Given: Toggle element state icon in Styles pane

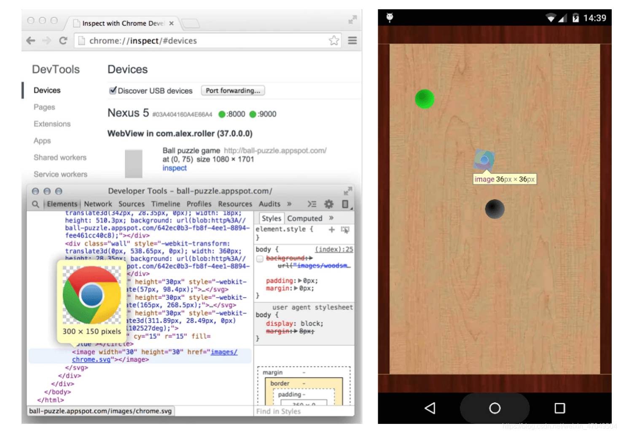Looking at the screenshot, I should coord(345,230).
